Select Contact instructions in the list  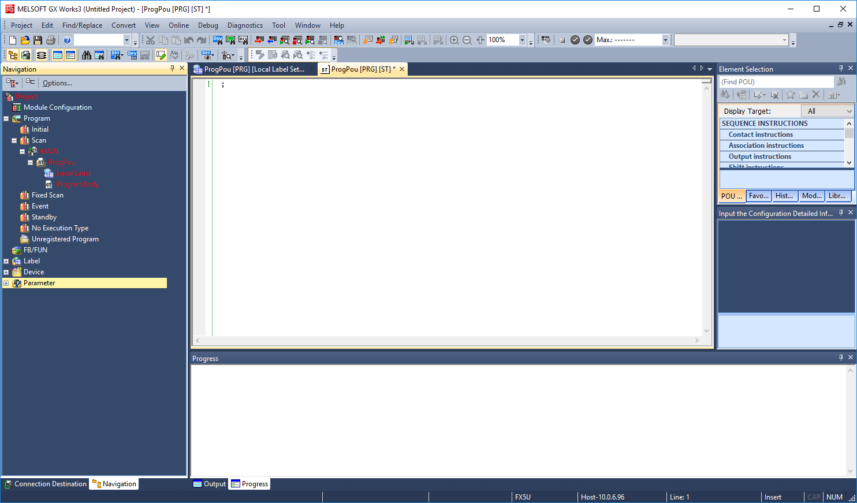point(761,135)
